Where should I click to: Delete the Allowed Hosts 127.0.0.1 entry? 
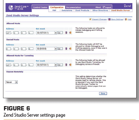66,33
